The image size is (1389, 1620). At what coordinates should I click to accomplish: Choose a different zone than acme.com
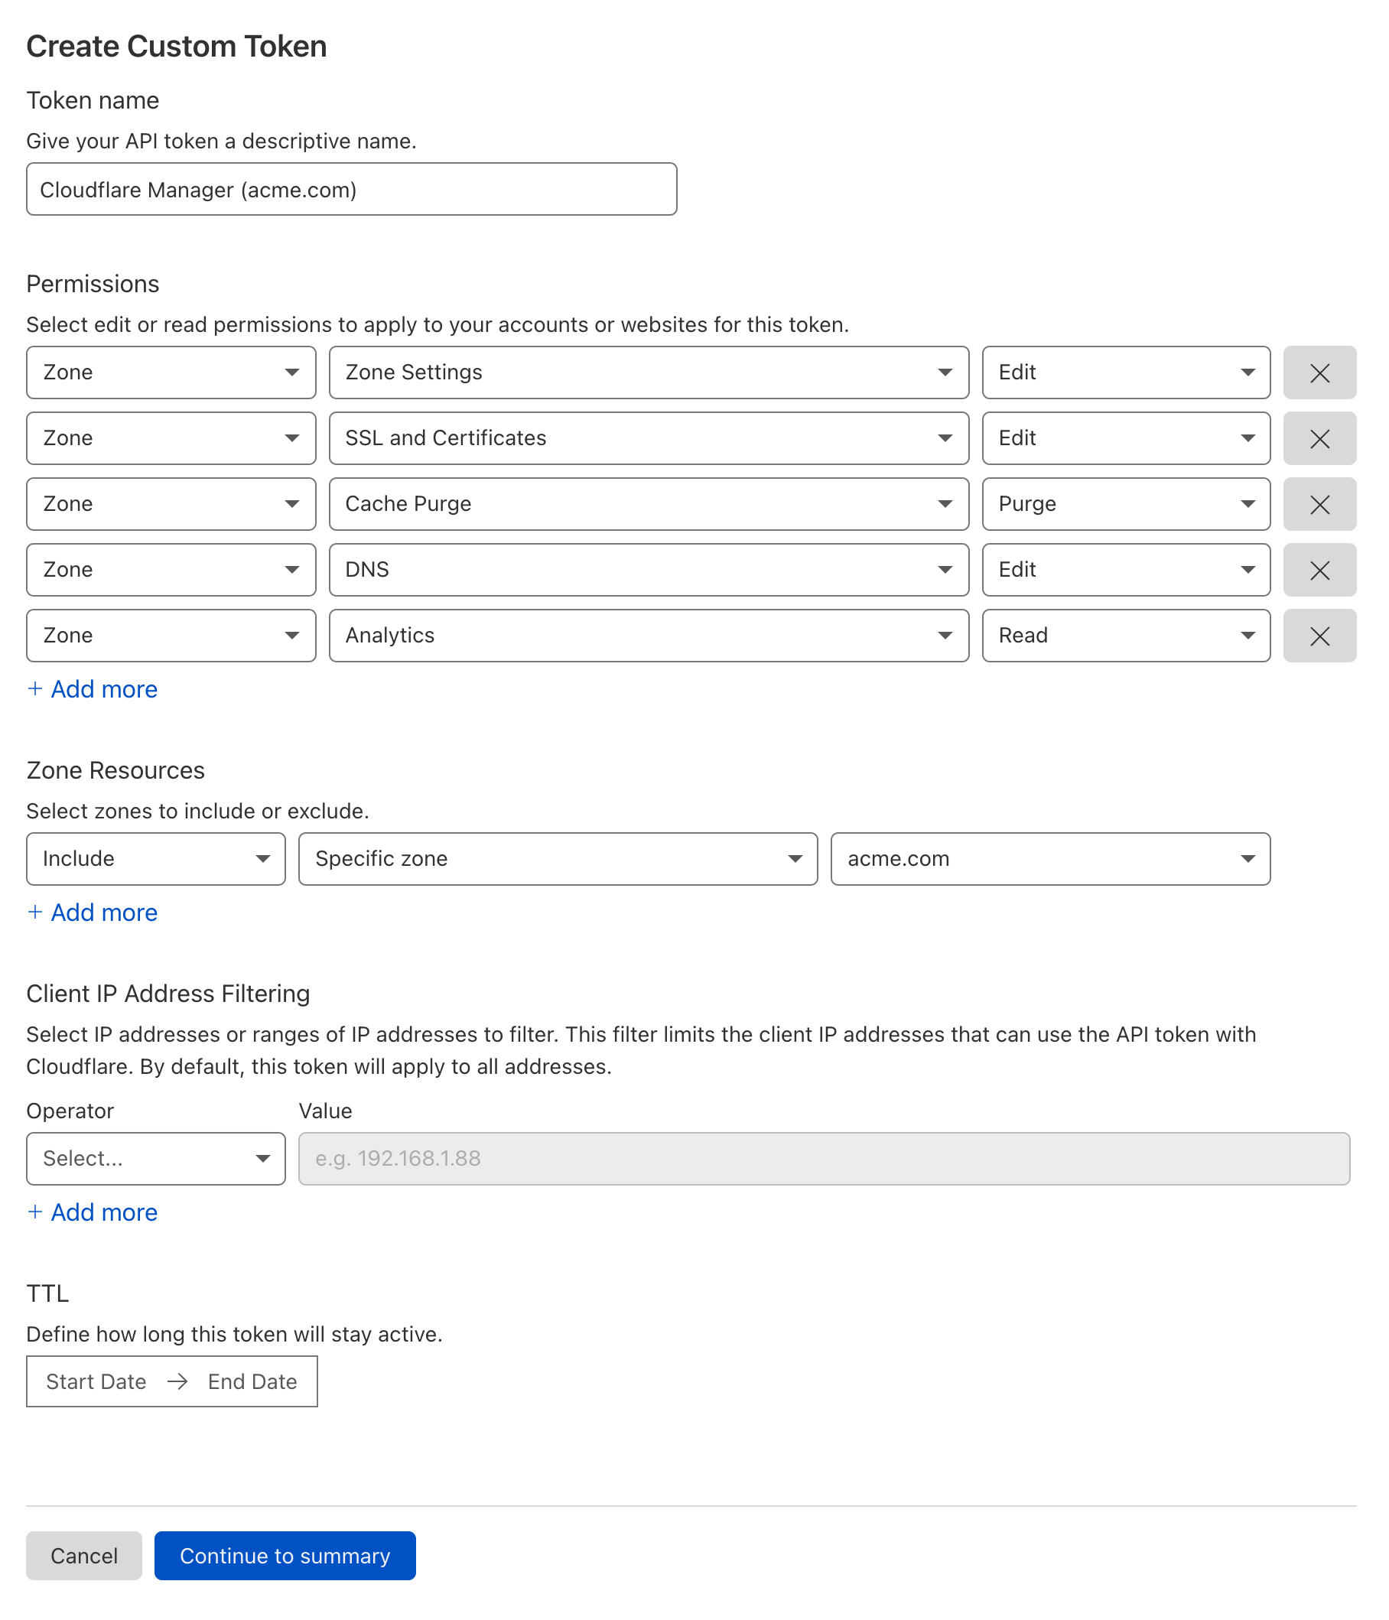coord(1050,858)
